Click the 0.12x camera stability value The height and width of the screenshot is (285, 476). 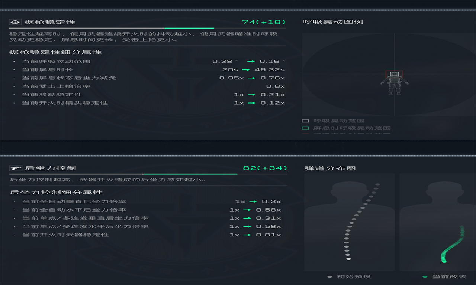[x=272, y=103]
